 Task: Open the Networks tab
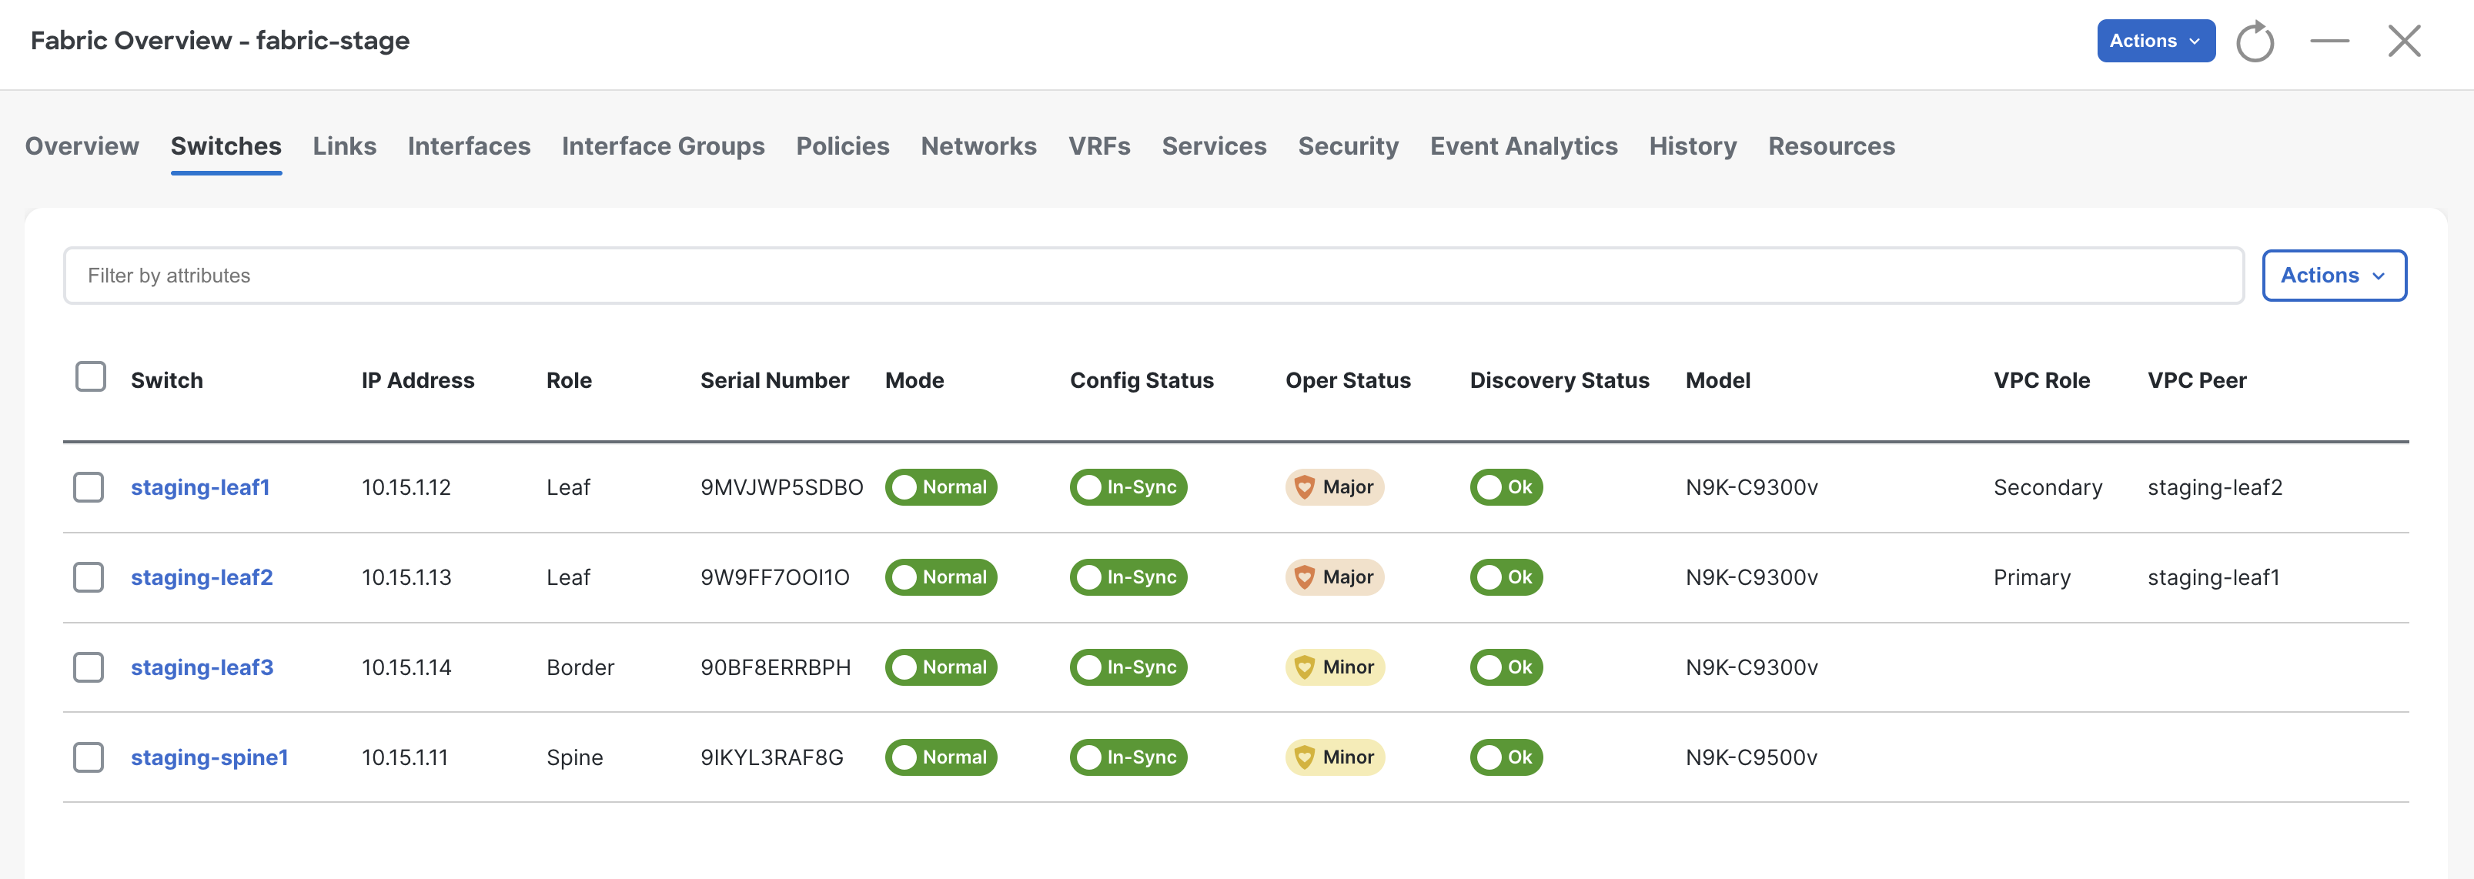[978, 146]
